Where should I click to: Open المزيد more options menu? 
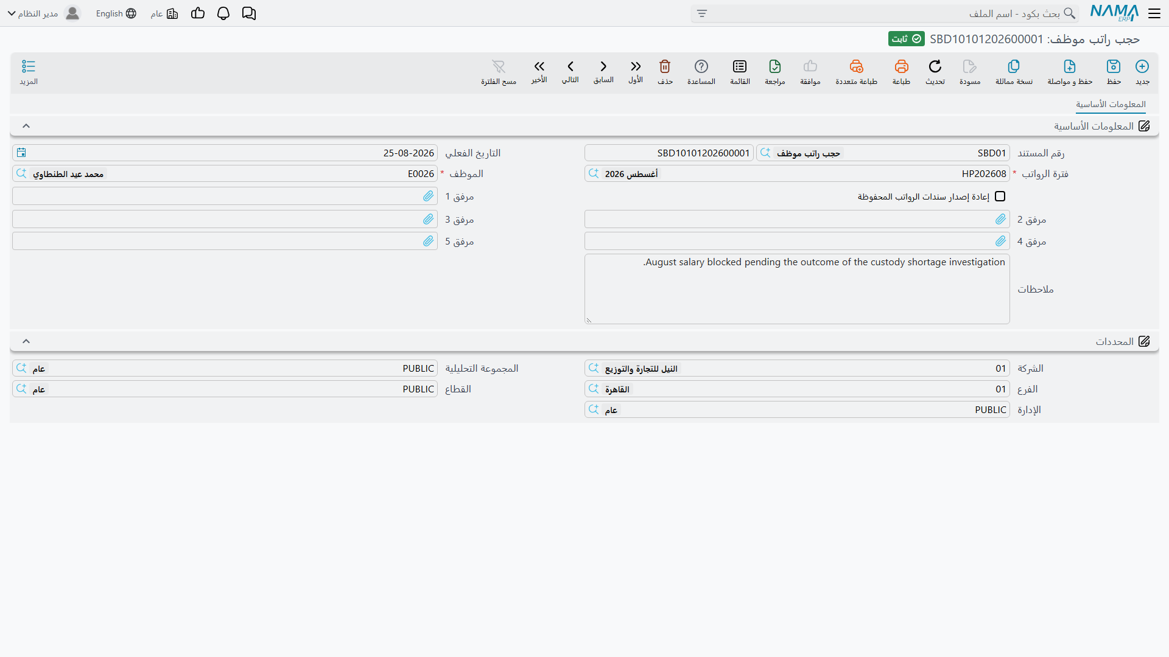click(x=29, y=72)
